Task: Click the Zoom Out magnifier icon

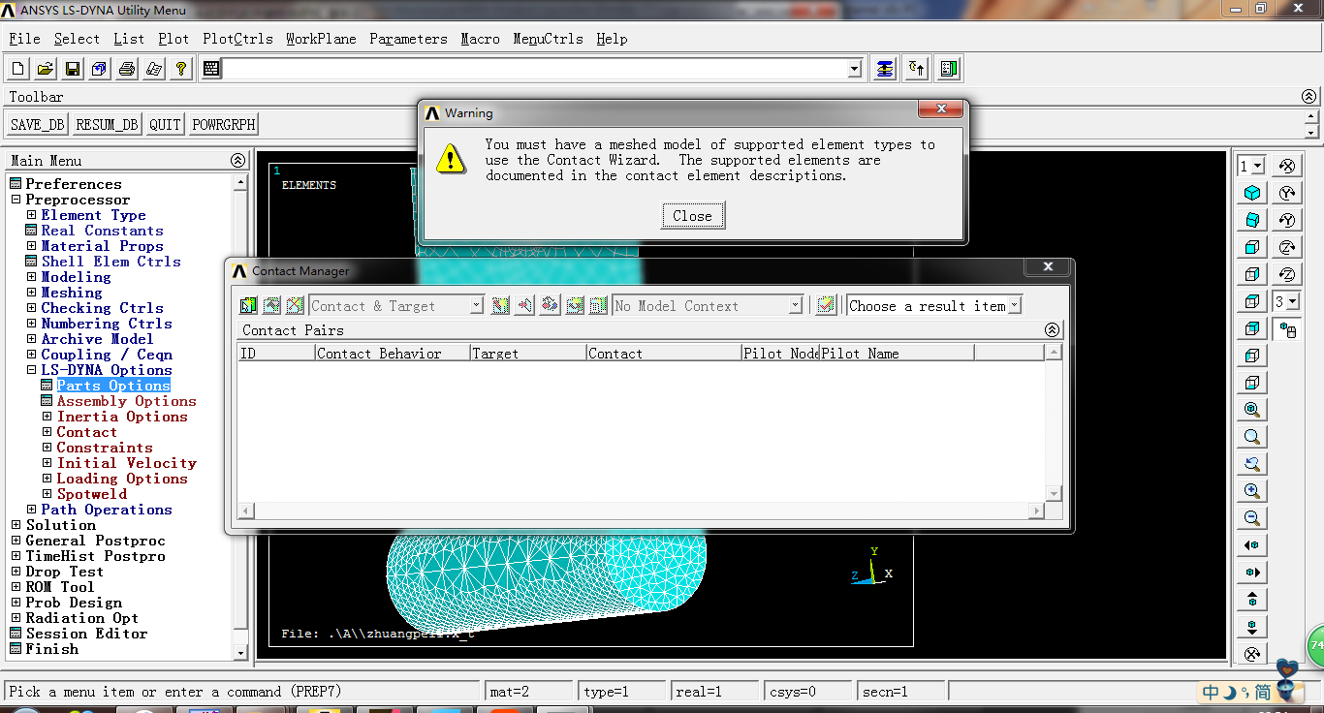Action: point(1252,518)
